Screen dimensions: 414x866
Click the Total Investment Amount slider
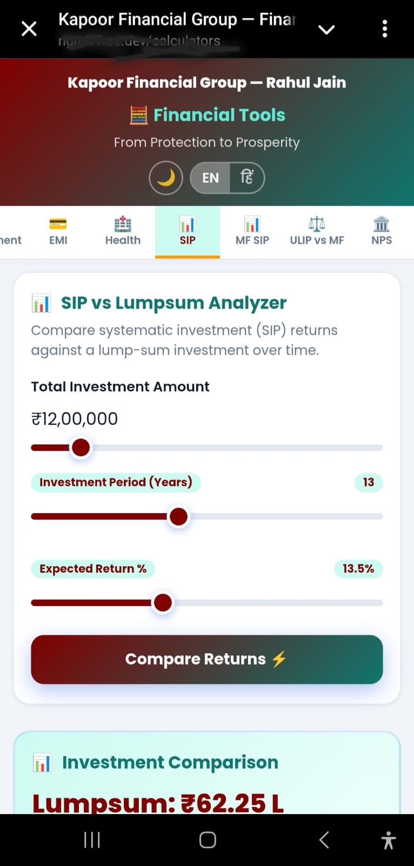[x=207, y=448]
